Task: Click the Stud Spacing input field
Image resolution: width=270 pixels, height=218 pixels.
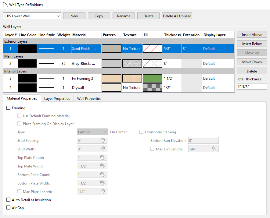Action: pos(92,141)
